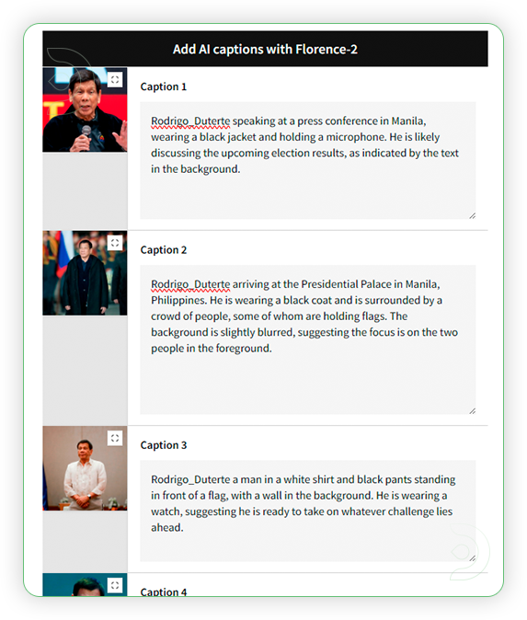The image size is (527, 620).
Task: Click the expand icon beside Caption 4
Action: pyautogui.click(x=115, y=585)
